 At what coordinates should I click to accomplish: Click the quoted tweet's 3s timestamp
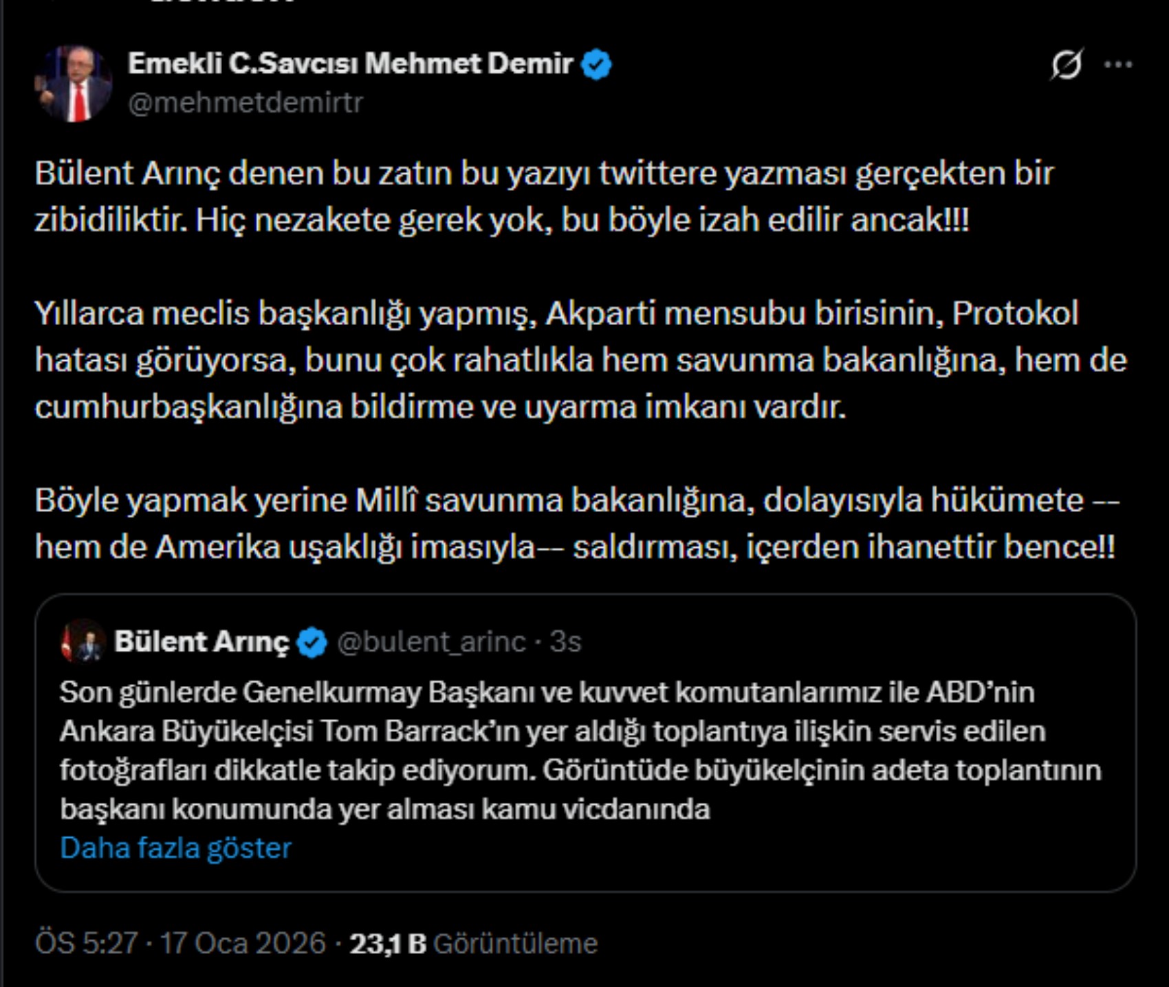[565, 642]
